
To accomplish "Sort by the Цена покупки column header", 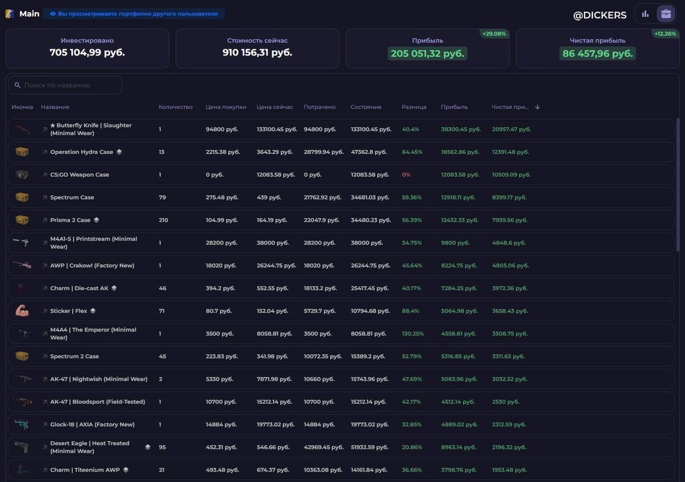I will coord(226,107).
